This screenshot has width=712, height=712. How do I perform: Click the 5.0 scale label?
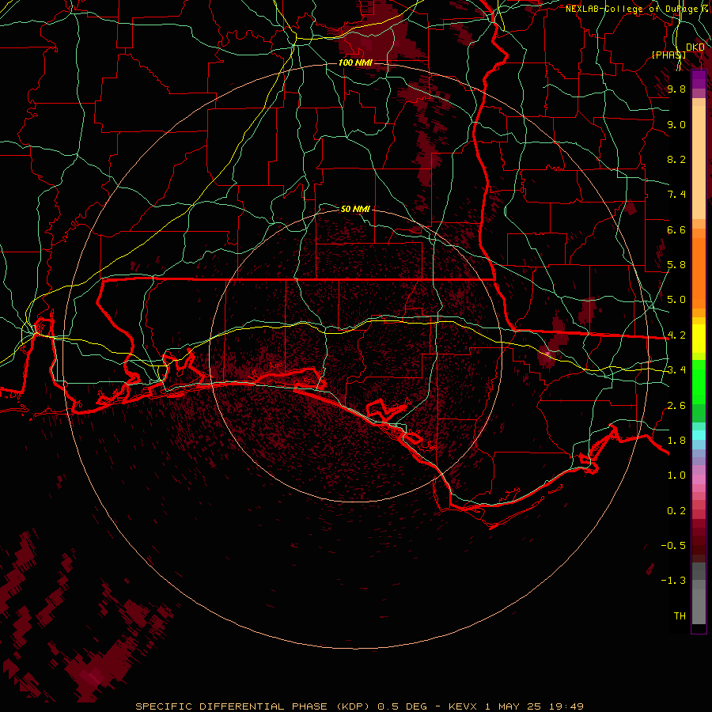pyautogui.click(x=676, y=300)
